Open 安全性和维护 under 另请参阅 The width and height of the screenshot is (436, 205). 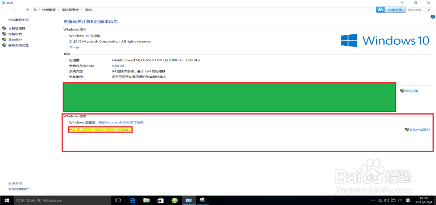18,189
